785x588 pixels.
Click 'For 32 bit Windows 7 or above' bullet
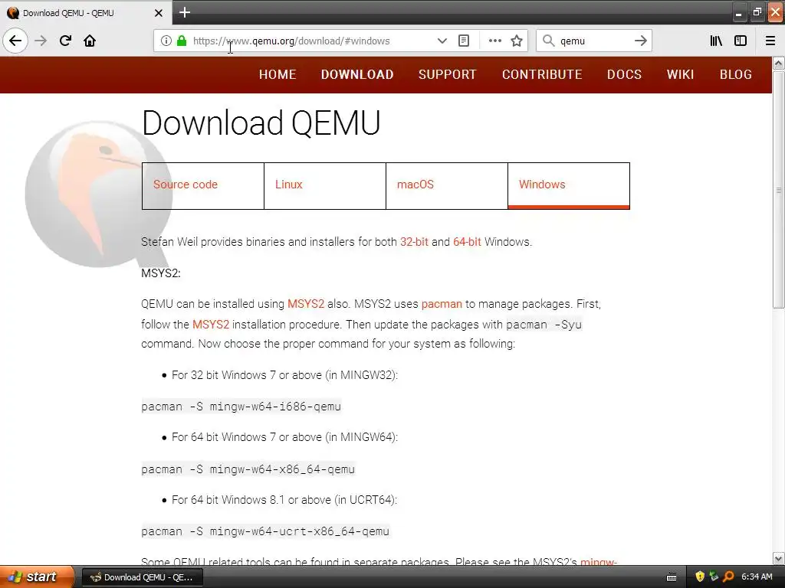[x=285, y=375]
